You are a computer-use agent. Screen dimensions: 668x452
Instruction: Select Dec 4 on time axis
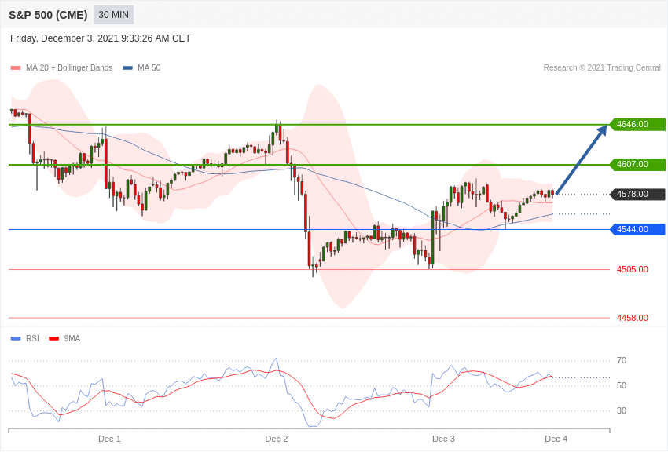coord(556,439)
